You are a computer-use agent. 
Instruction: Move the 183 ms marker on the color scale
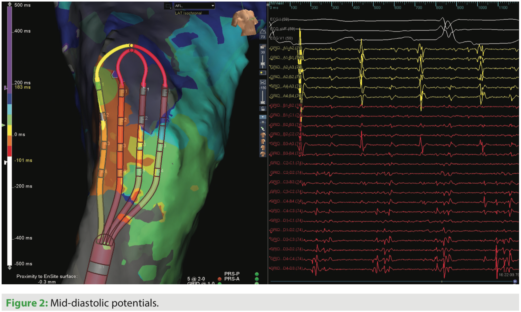(5, 87)
